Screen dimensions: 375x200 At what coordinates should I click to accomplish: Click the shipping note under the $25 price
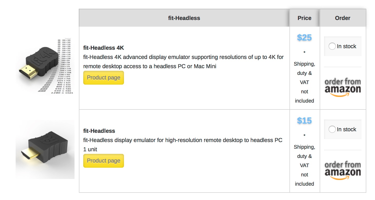pos(304,82)
